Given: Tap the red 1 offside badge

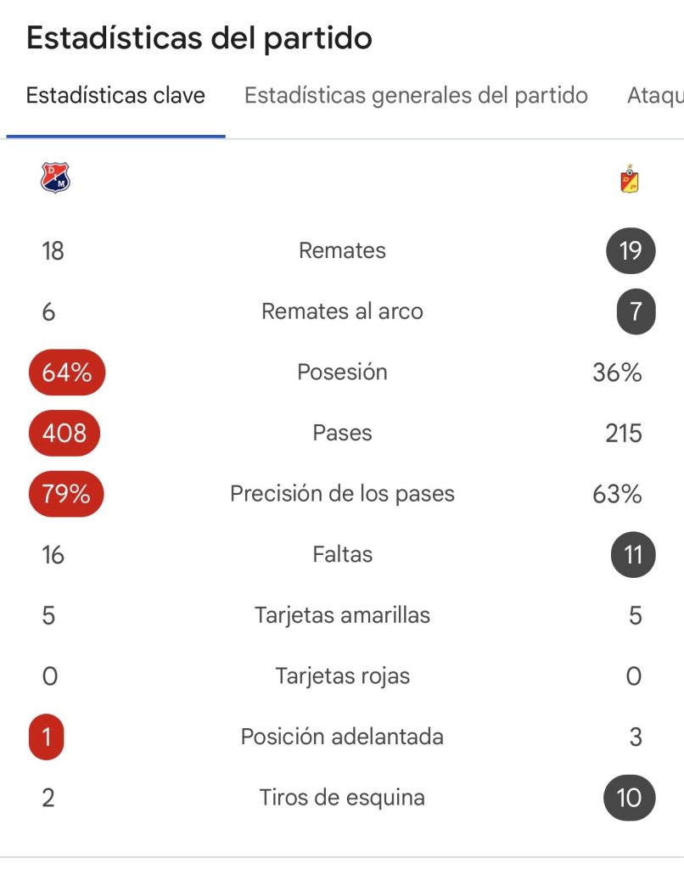Looking at the screenshot, I should pos(47,737).
